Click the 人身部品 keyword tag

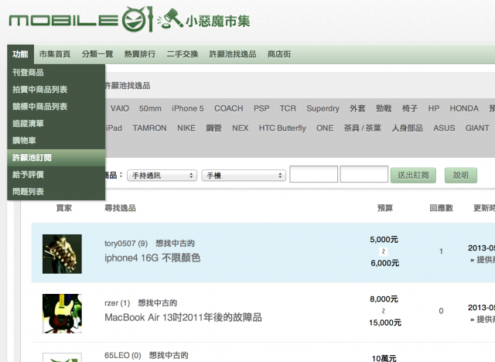point(408,128)
